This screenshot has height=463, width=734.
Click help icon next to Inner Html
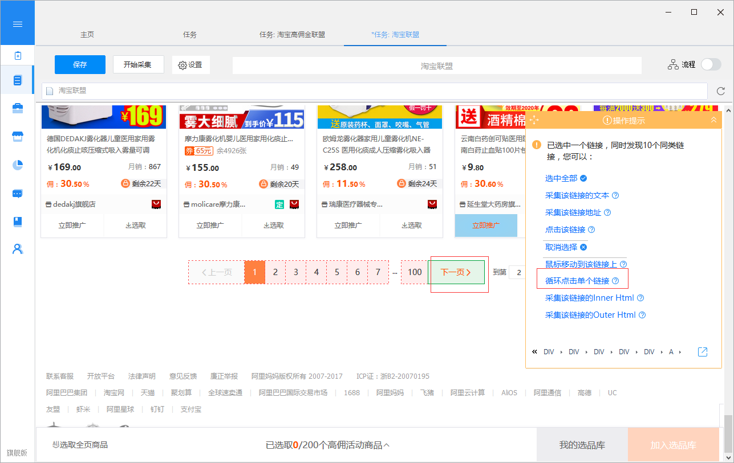[x=640, y=298]
